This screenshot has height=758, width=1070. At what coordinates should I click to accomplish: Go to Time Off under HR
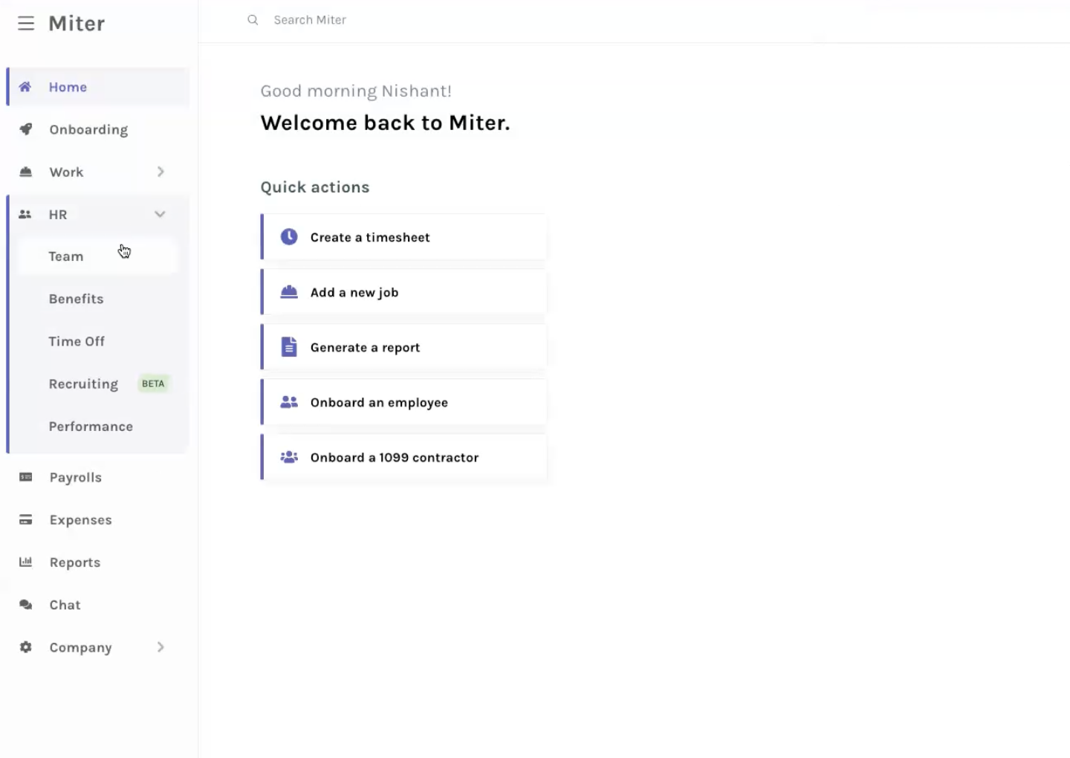click(x=97, y=341)
